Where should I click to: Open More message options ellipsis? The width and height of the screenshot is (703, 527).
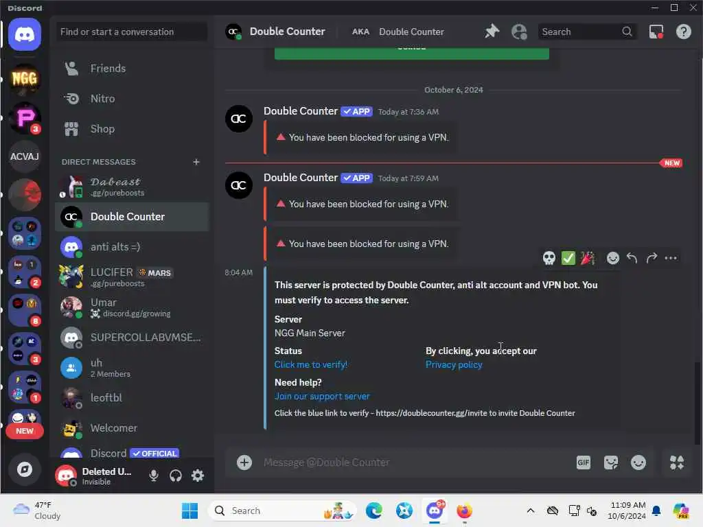[x=671, y=258]
